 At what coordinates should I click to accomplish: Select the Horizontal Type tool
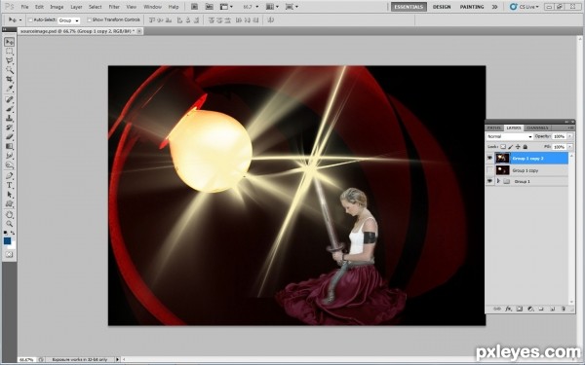[x=9, y=185]
